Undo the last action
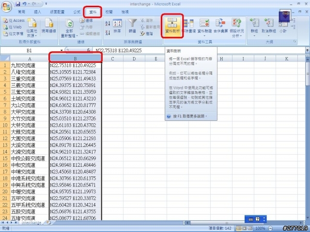The height and width of the screenshot is (232, 310). pyautogui.click(x=24, y=4)
